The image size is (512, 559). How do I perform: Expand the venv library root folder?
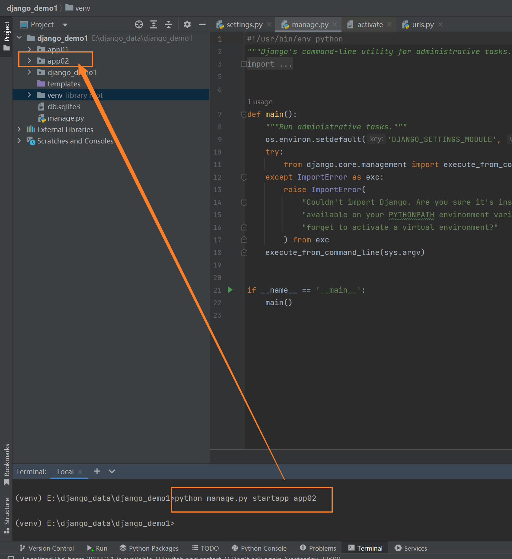(29, 95)
